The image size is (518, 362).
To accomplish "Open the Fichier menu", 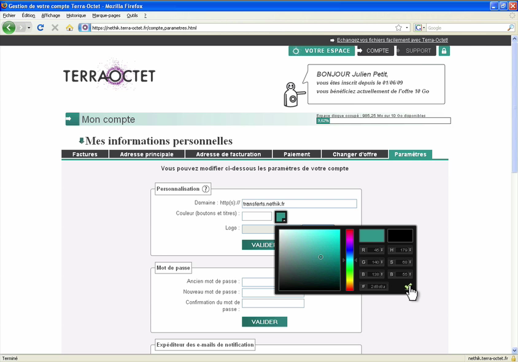I will pos(9,15).
